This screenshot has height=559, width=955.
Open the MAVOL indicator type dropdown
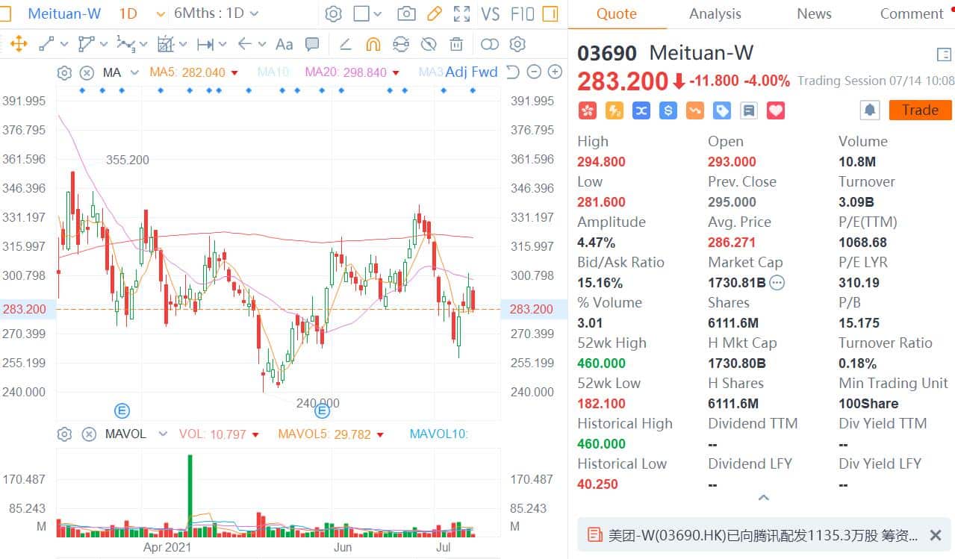click(162, 434)
